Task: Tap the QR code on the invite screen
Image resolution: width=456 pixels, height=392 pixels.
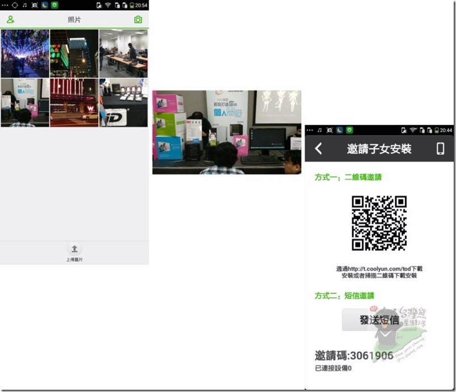Action: click(x=379, y=223)
